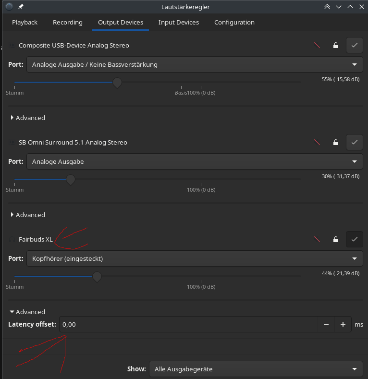Lock channels for Fairbuds XL
Image resolution: width=368 pixels, height=379 pixels.
coord(336,239)
